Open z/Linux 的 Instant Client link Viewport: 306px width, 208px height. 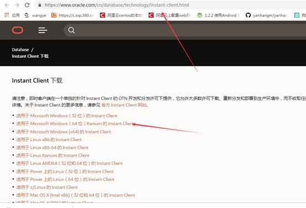coord(47,188)
